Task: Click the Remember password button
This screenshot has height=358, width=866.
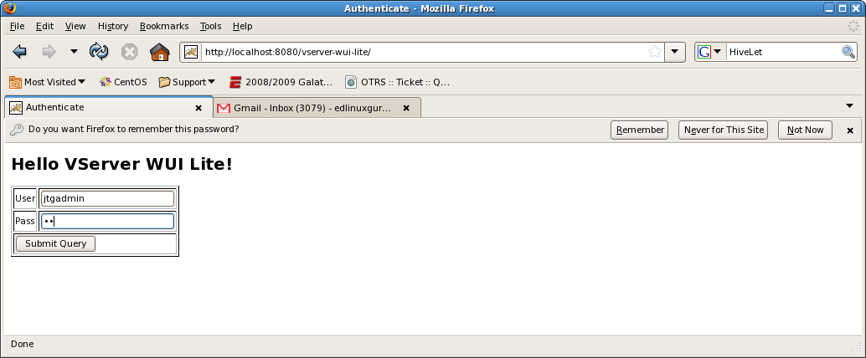Action: point(639,130)
